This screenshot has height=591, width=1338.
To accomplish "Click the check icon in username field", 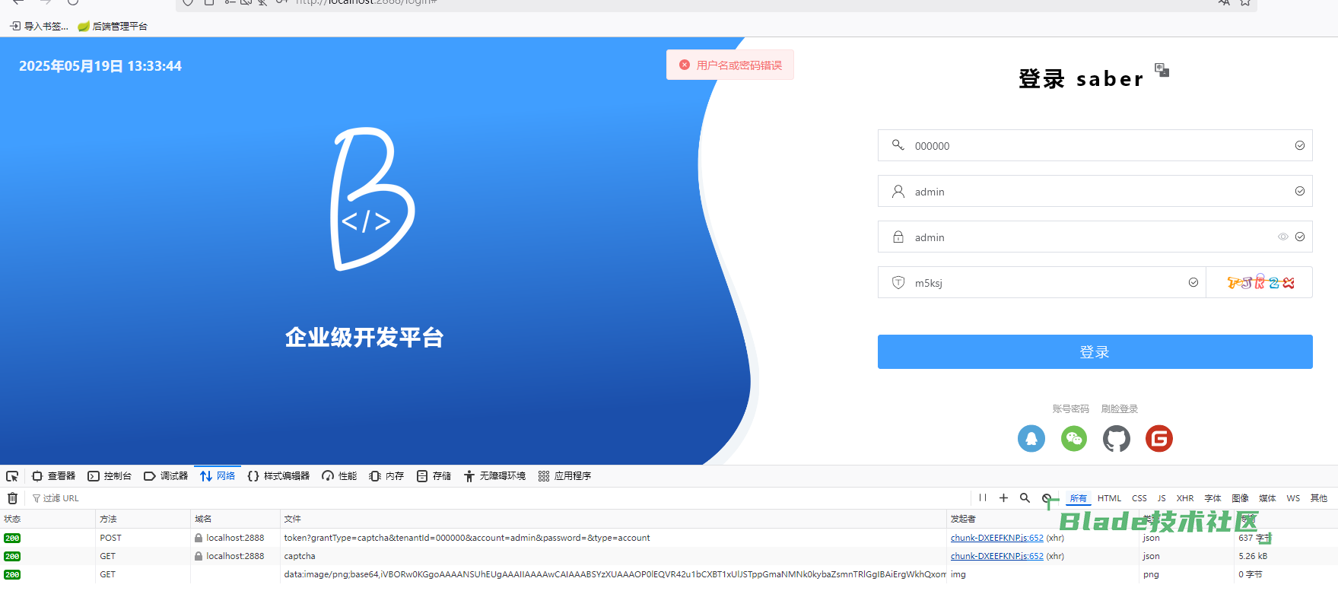I will [1300, 191].
